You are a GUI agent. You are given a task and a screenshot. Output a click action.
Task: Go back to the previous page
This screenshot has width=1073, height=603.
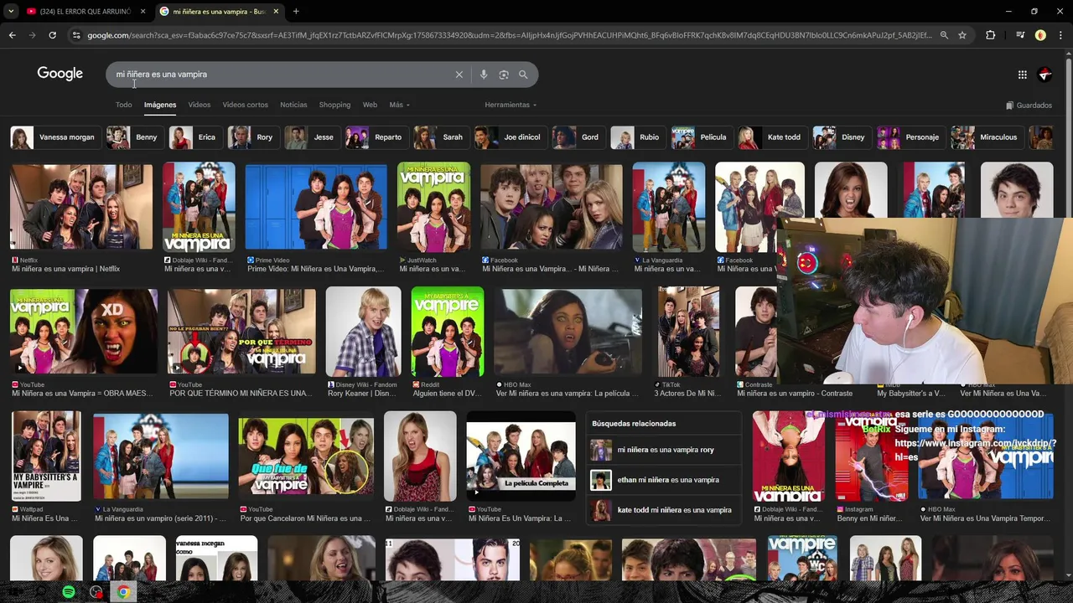pyautogui.click(x=12, y=35)
